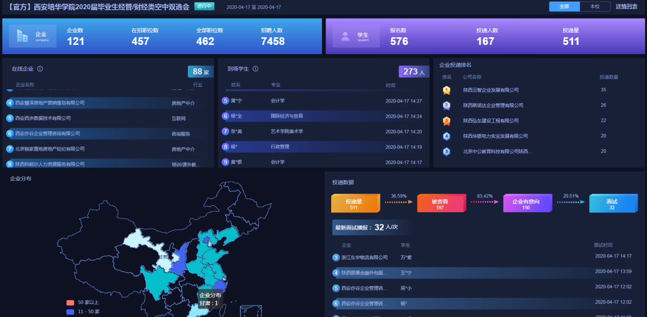Screen dimensions: 647x317
Task: Click the 被查看 funnel block
Action: click(440, 204)
